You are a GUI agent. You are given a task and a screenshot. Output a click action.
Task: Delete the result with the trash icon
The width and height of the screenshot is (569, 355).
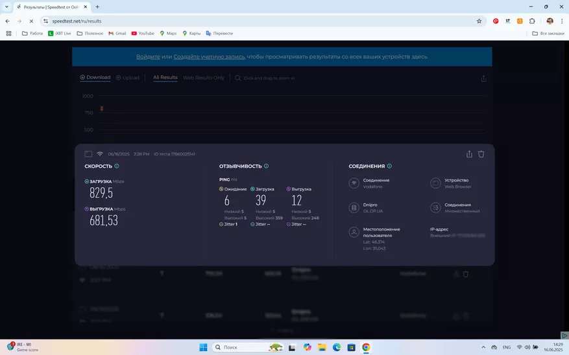[x=481, y=154]
